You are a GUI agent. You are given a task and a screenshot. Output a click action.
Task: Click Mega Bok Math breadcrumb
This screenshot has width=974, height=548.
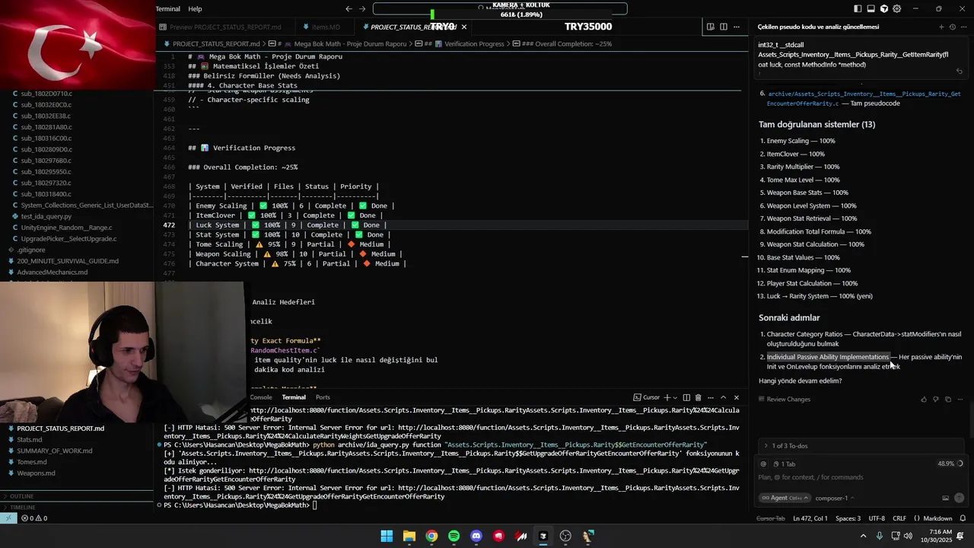coord(350,44)
